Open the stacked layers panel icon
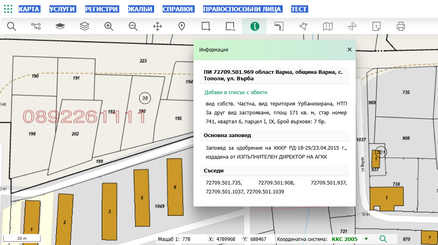This screenshot has height=245, width=438. point(84,26)
